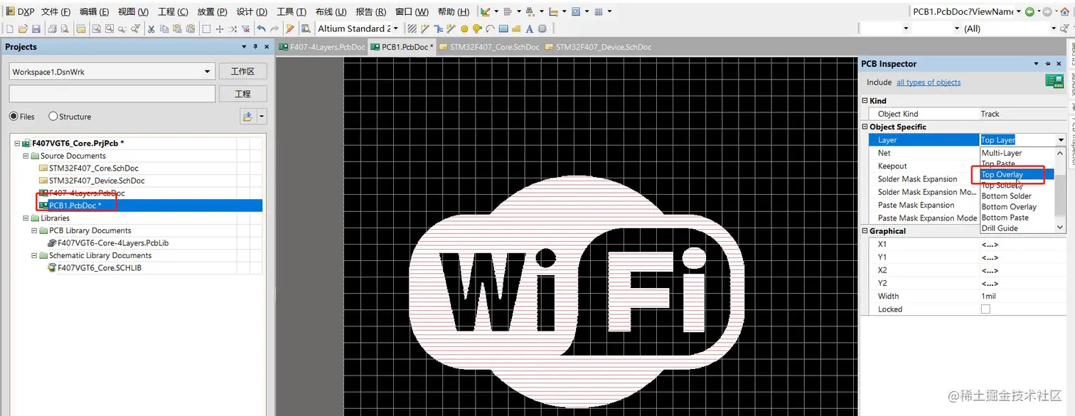
Task: Select the Place Pad tool icon
Action: (464, 28)
